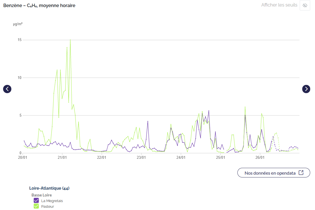
Task: Open the Nos données en opendata link
Action: [x=274, y=173]
